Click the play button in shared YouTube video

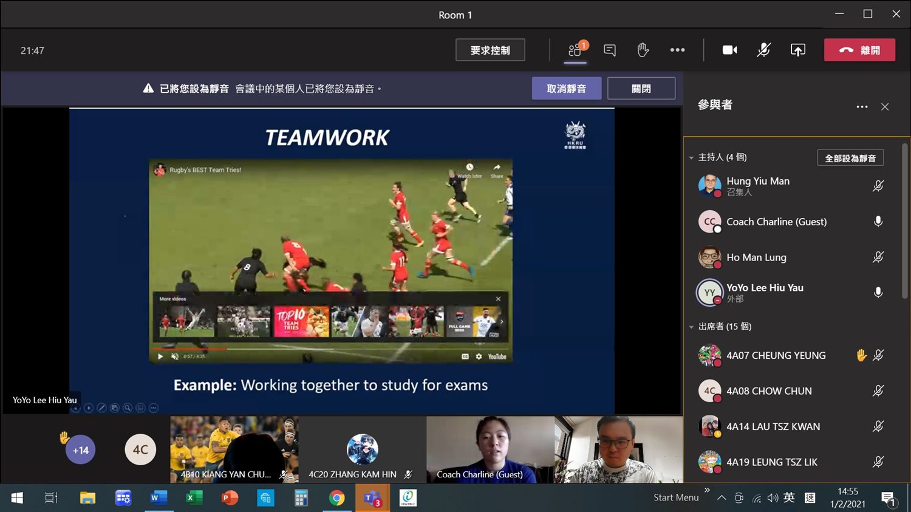[160, 357]
